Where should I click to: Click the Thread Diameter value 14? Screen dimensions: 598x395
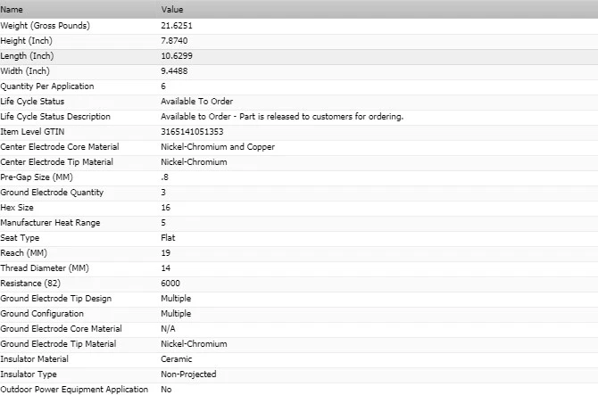pos(165,268)
